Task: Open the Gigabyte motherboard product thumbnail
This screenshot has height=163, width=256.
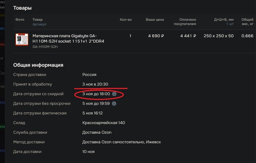Action: (x=21, y=40)
